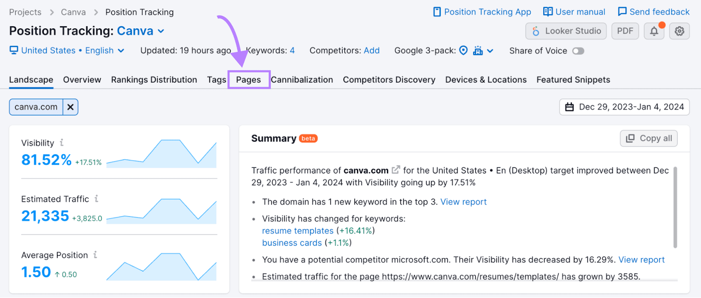Enable the Share of Voice toggle
Screen dimensions: 701x298
[578, 51]
